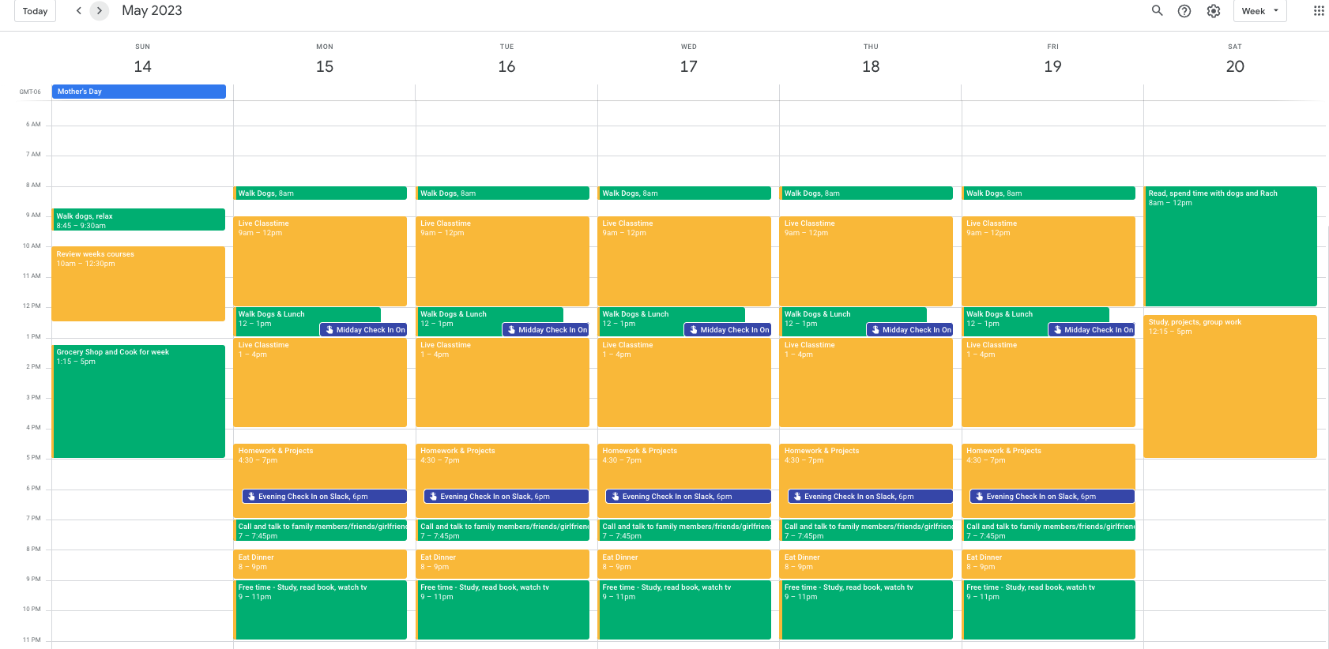
Task: Open the Week view dropdown
Action: click(x=1259, y=11)
